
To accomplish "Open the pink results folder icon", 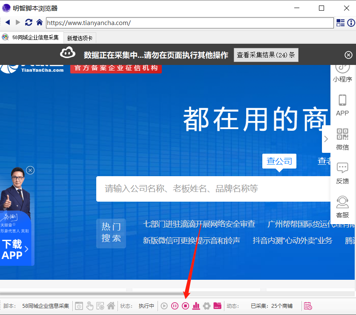I will pos(217,306).
